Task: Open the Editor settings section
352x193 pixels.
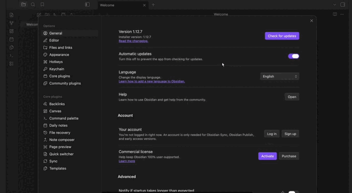Action: 69,40
